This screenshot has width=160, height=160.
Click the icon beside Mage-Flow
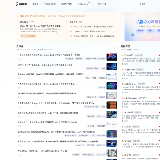point(123,70)
